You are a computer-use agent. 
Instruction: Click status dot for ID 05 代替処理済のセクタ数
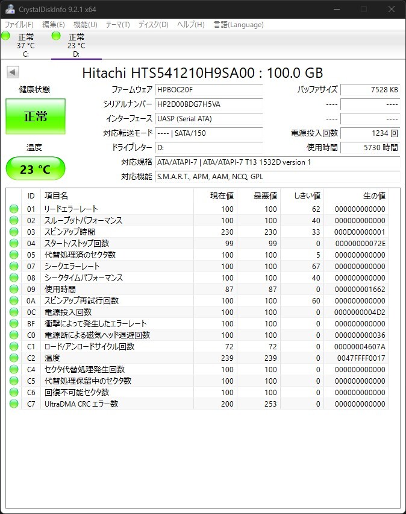(x=14, y=255)
